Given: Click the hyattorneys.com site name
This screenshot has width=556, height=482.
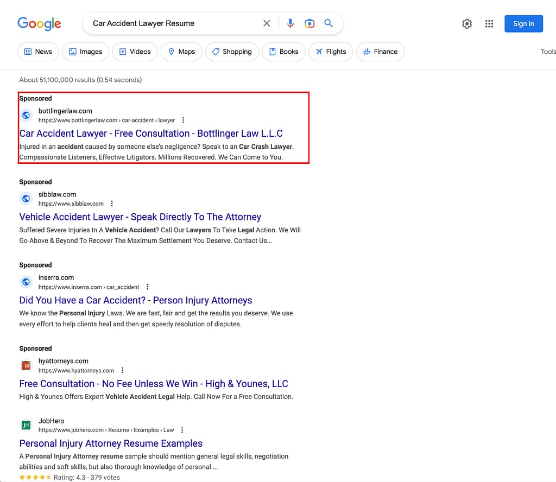Looking at the screenshot, I should [63, 361].
